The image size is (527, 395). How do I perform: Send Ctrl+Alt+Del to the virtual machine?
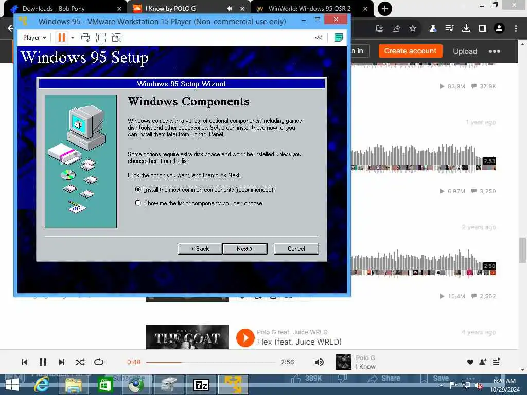pyautogui.click(x=85, y=37)
